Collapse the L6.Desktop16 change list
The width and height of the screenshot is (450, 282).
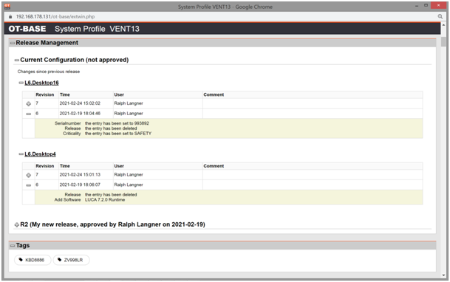click(x=21, y=83)
